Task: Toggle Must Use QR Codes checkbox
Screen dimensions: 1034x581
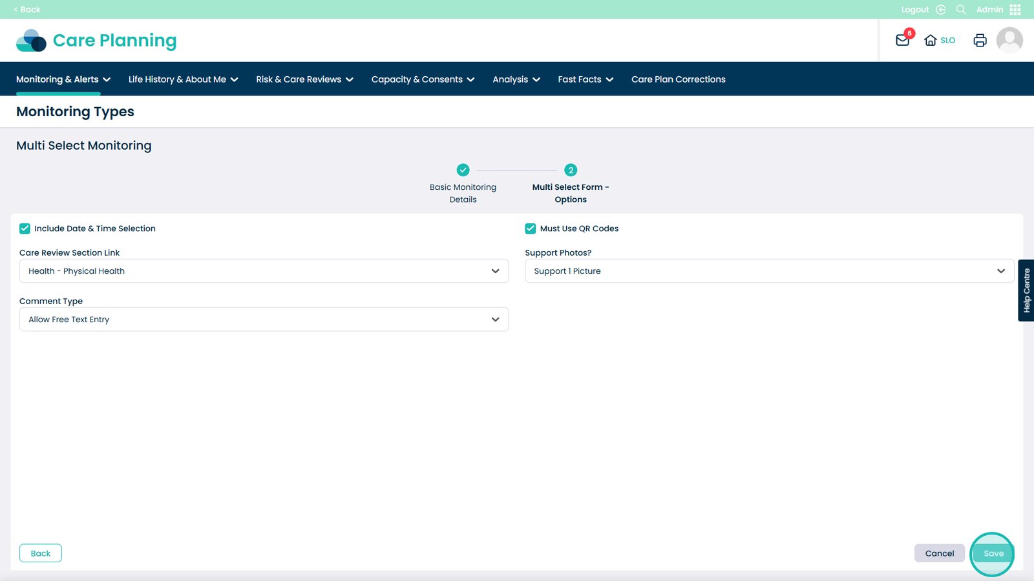Action: pyautogui.click(x=531, y=229)
